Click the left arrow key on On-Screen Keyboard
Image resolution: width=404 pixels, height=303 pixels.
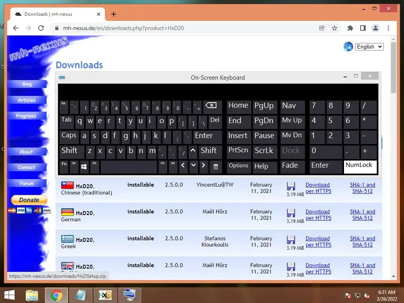click(x=183, y=167)
